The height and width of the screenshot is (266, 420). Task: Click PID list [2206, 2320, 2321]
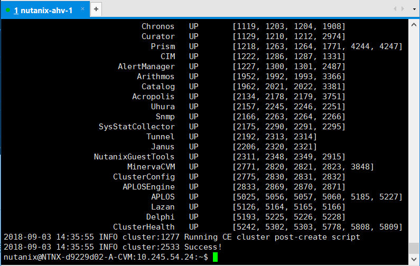[x=275, y=147]
